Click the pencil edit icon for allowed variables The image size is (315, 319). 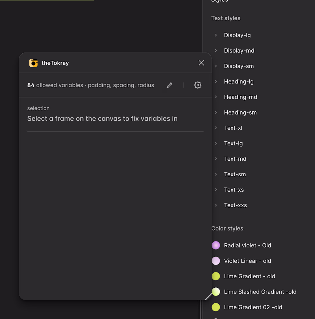[170, 85]
